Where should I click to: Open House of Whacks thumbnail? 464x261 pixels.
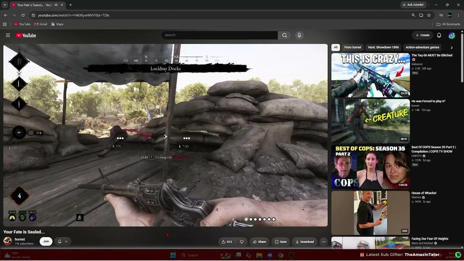coord(370,213)
